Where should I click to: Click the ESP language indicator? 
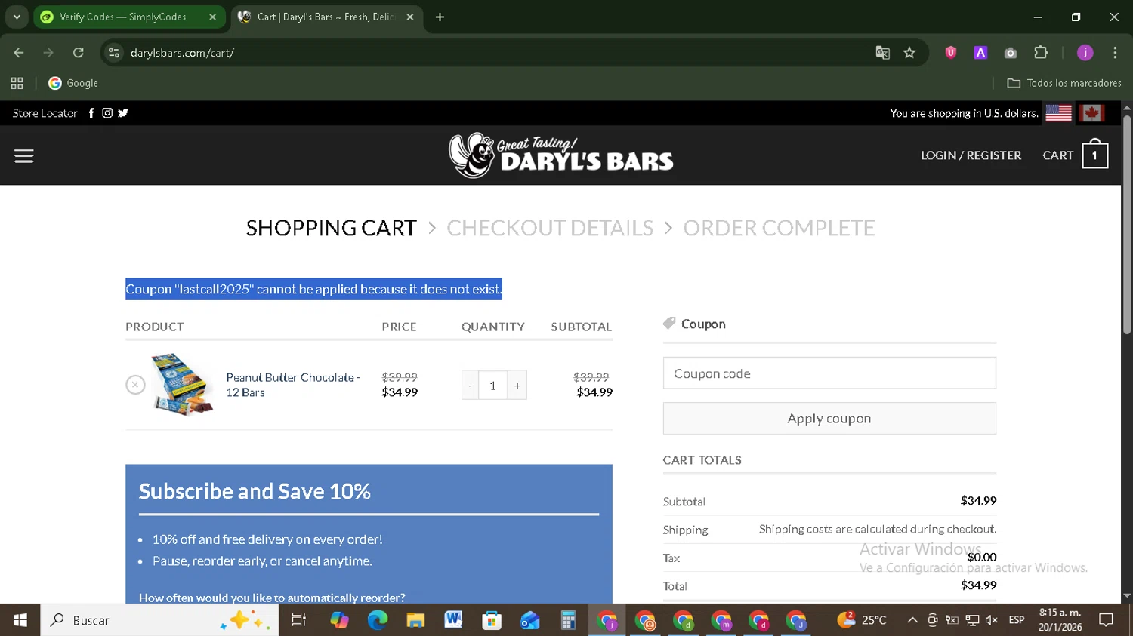tap(1016, 620)
